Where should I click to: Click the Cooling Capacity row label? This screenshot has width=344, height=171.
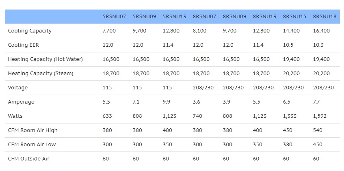point(30,31)
